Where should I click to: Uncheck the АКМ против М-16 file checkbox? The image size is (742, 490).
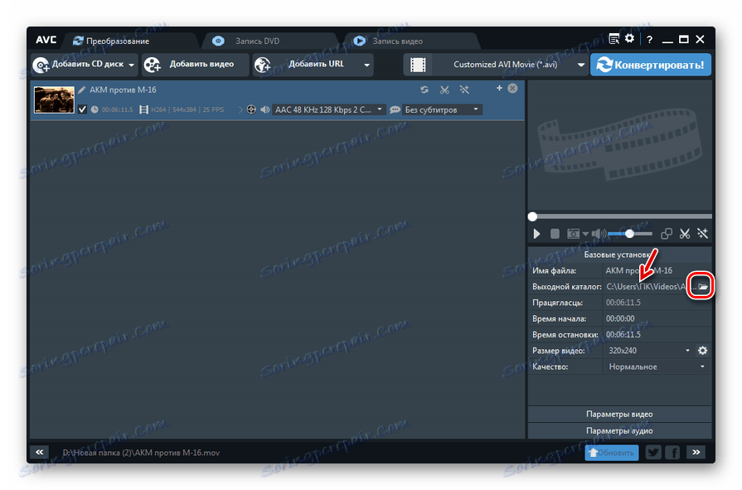pyautogui.click(x=82, y=109)
